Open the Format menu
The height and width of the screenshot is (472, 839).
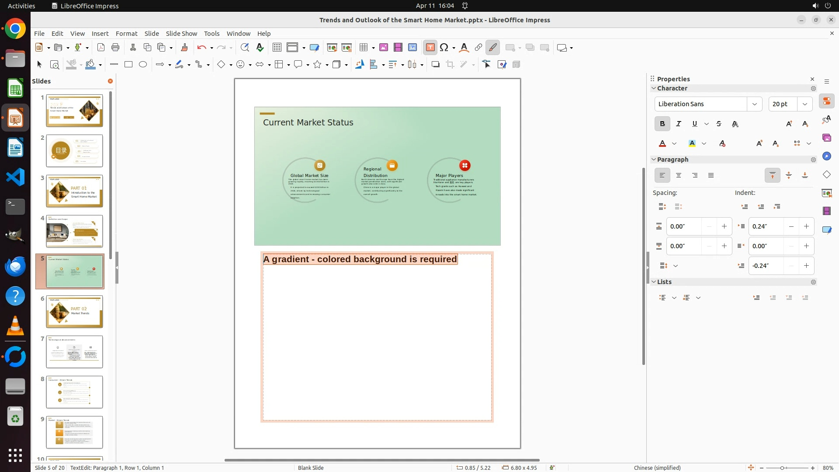click(x=126, y=34)
